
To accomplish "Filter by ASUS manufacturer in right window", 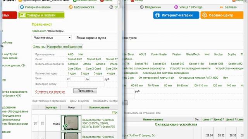I will 142,54.
